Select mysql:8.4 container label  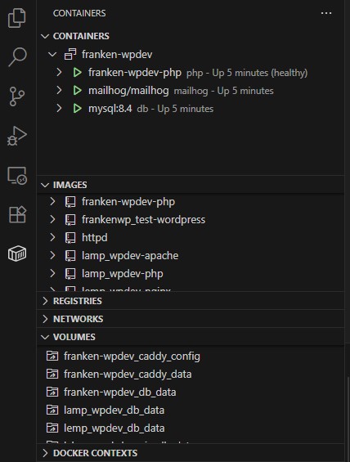coord(110,109)
